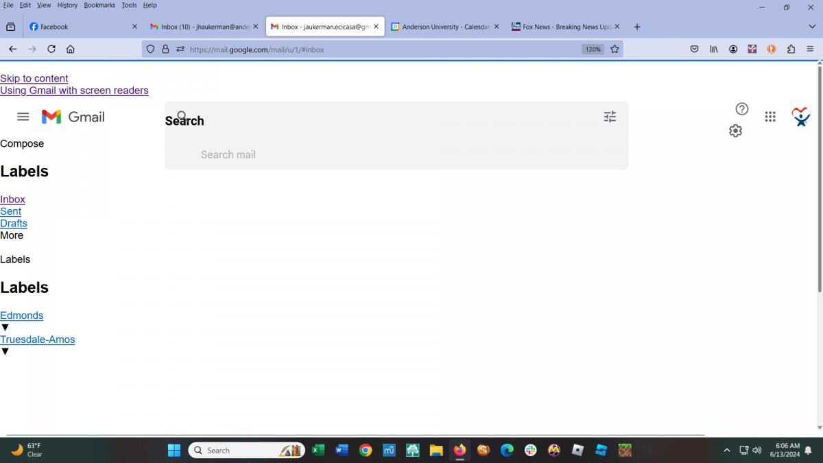Open the Sent label

click(x=10, y=211)
